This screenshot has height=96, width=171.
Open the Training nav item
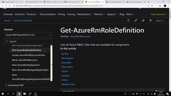(71, 14)
